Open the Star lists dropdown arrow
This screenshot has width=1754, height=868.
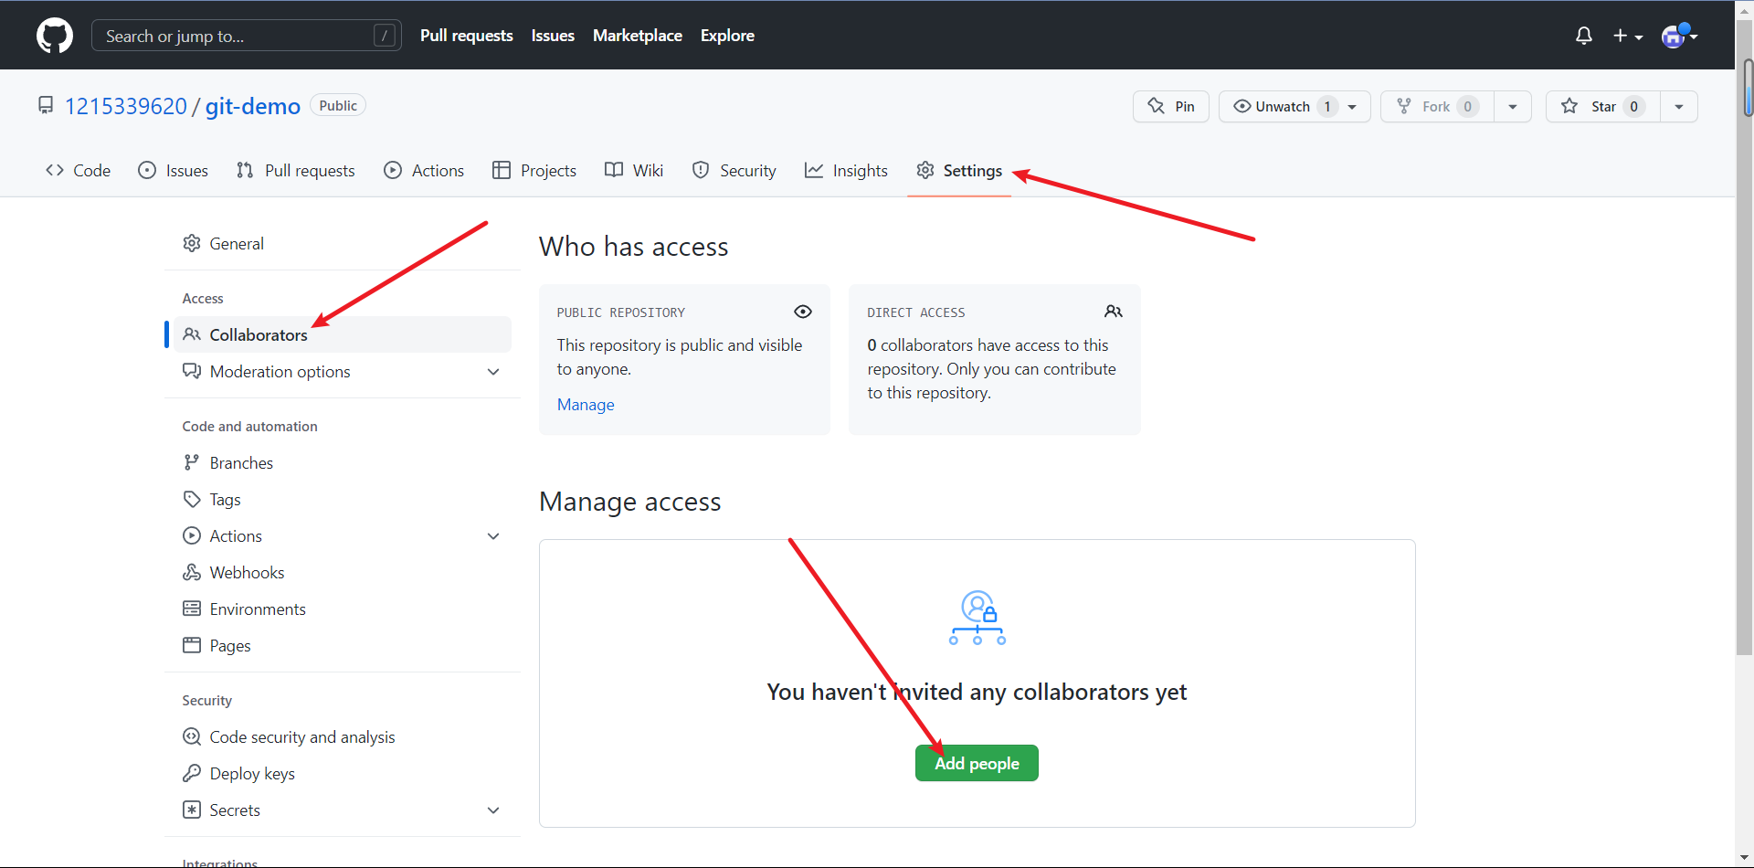[x=1679, y=106]
